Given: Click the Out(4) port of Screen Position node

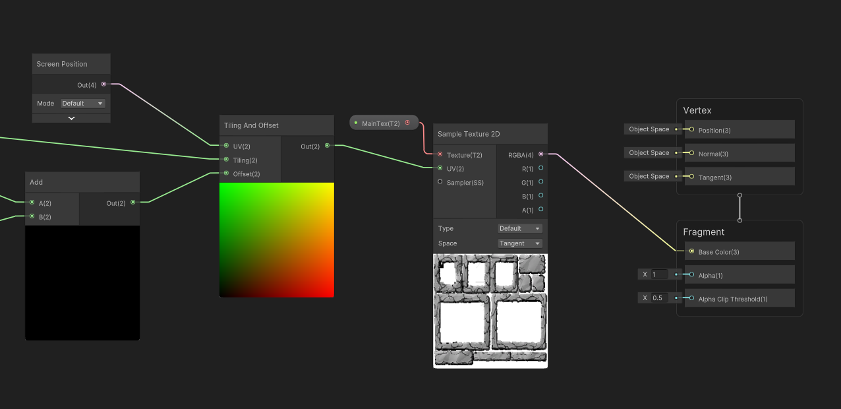Looking at the screenshot, I should pos(103,84).
